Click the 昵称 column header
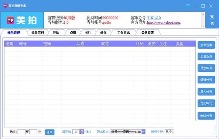The height and width of the screenshot is (139, 219). click(105, 44)
